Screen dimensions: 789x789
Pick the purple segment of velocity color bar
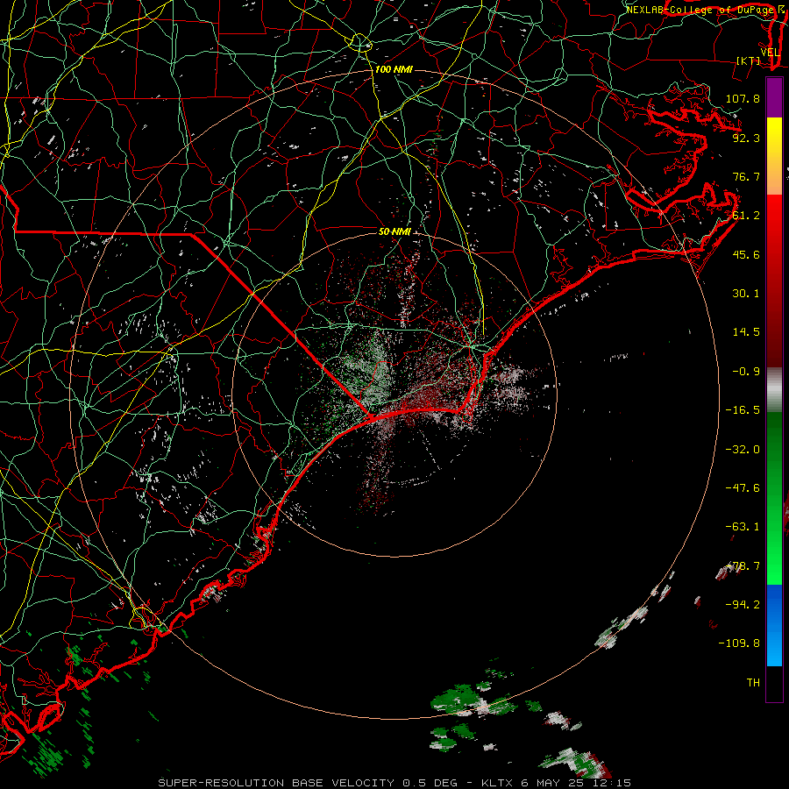pyautogui.click(x=774, y=97)
